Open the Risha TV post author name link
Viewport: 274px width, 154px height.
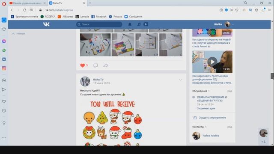(x=98, y=80)
